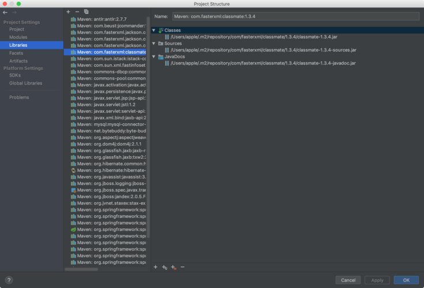Click the org.dom4j library icon
The image size is (424, 288).
click(73, 144)
